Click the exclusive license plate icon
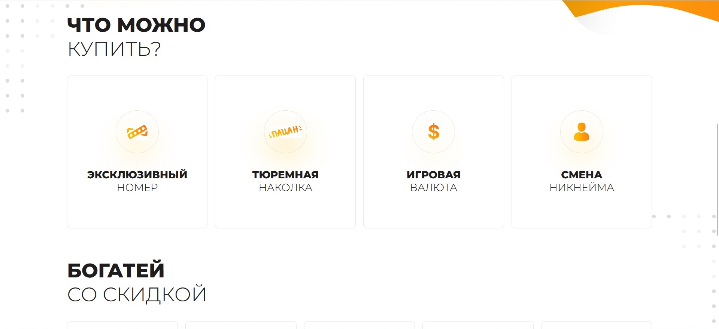The width and height of the screenshot is (719, 329). [137, 132]
